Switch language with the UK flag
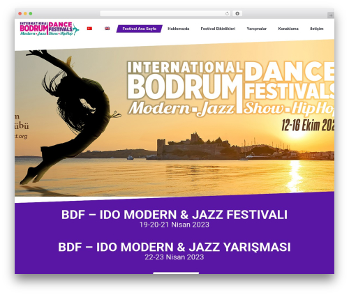Image resolution: width=349 pixels, height=295 pixels. coord(107,29)
